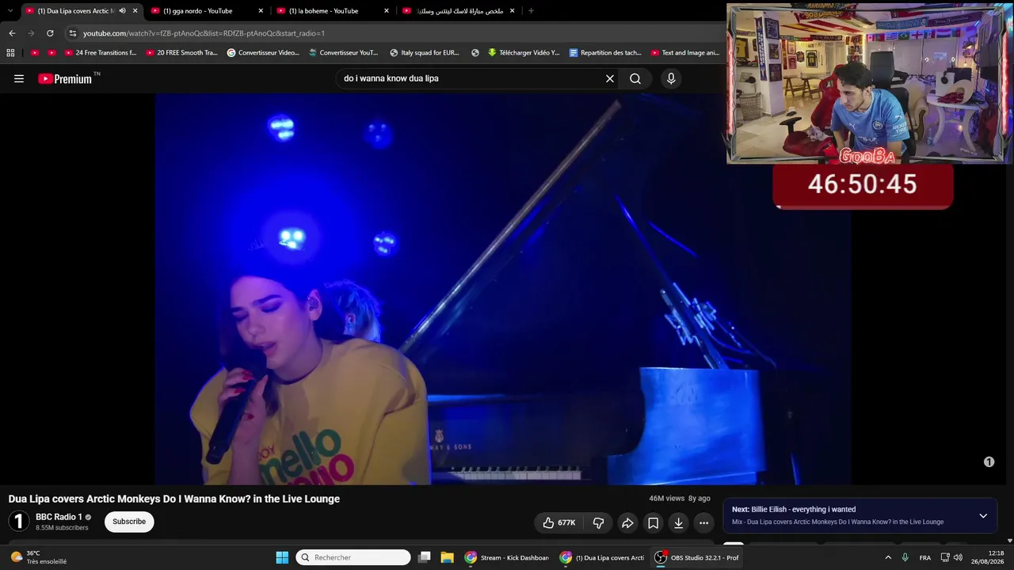Screen dimensions: 1014x570
Task: Switch to the 'la boheme - YouTube' tab
Action: [331, 11]
